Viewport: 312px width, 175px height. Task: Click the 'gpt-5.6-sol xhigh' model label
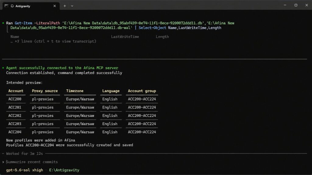[24, 170]
